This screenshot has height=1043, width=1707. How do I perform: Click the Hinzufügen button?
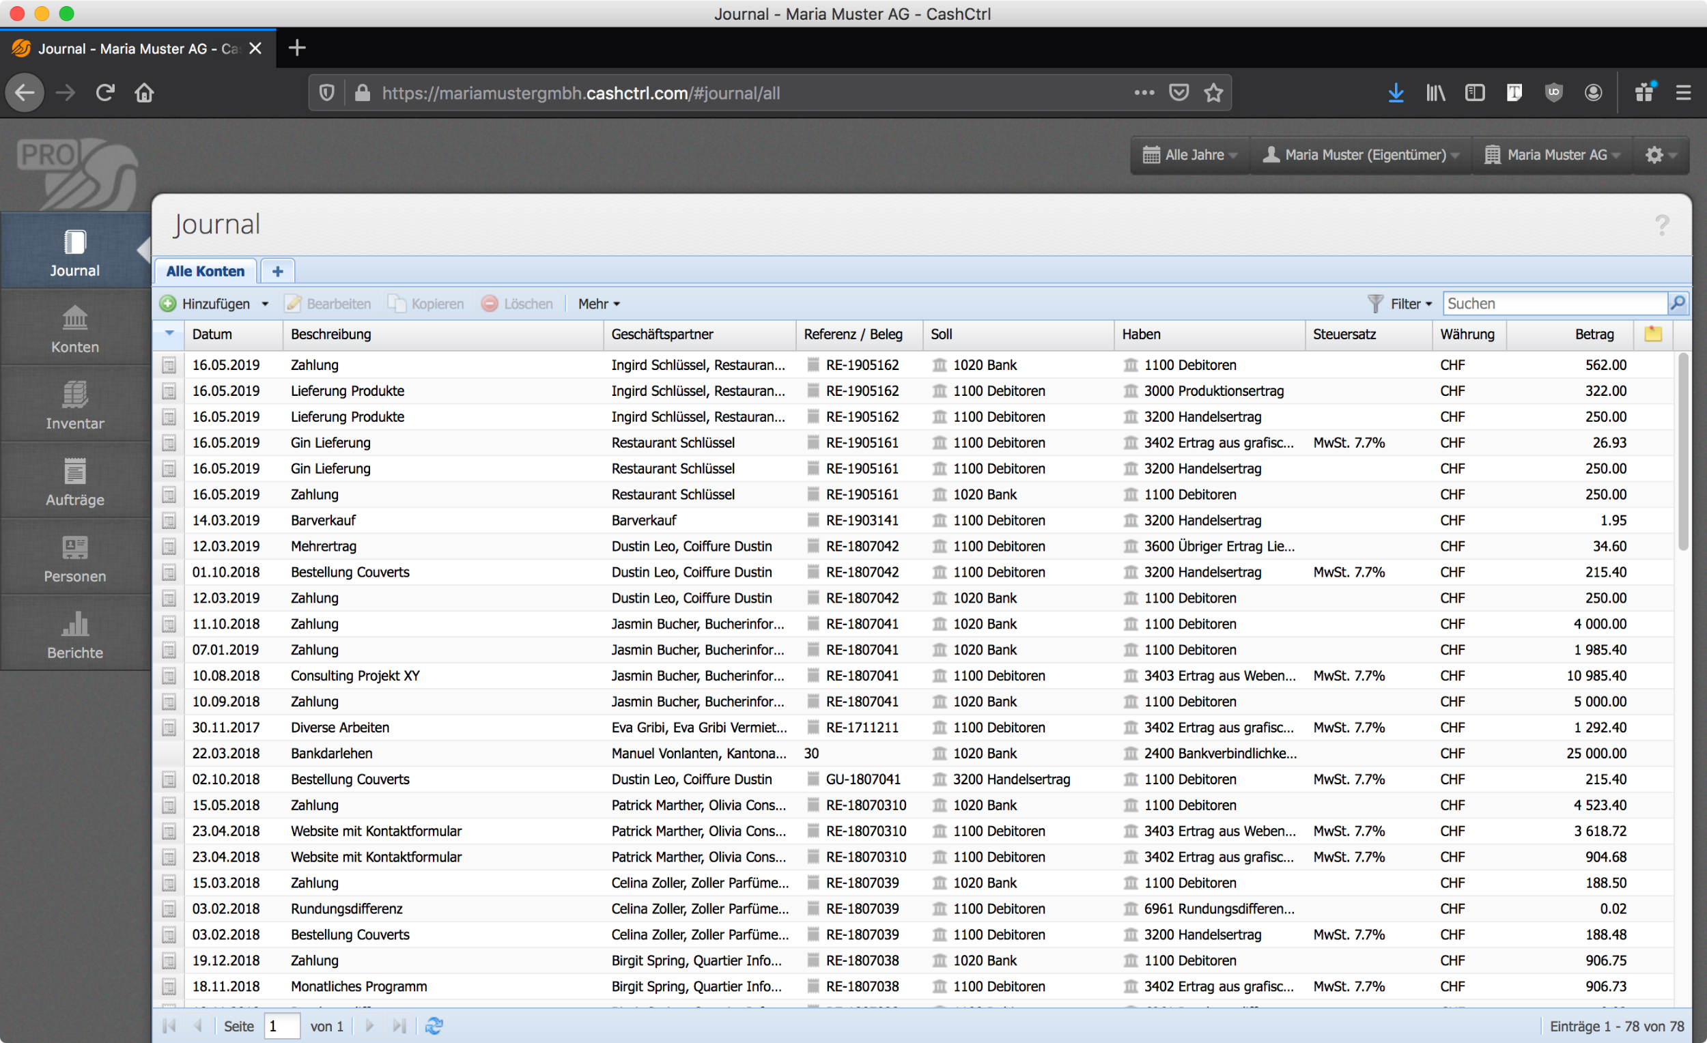(206, 304)
